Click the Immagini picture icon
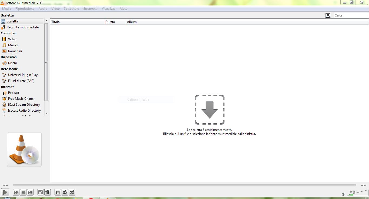The height and width of the screenshot is (199, 369). (x=4, y=51)
